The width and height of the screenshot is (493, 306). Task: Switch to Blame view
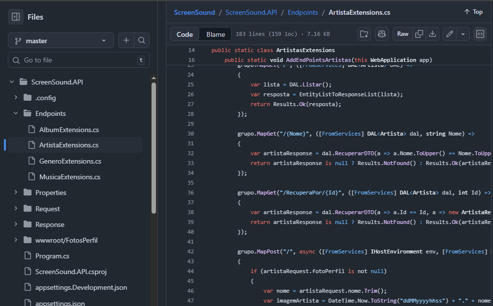216,34
